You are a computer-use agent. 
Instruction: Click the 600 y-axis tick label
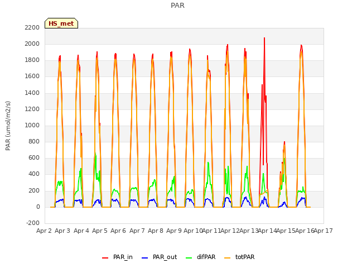tap(34, 157)
